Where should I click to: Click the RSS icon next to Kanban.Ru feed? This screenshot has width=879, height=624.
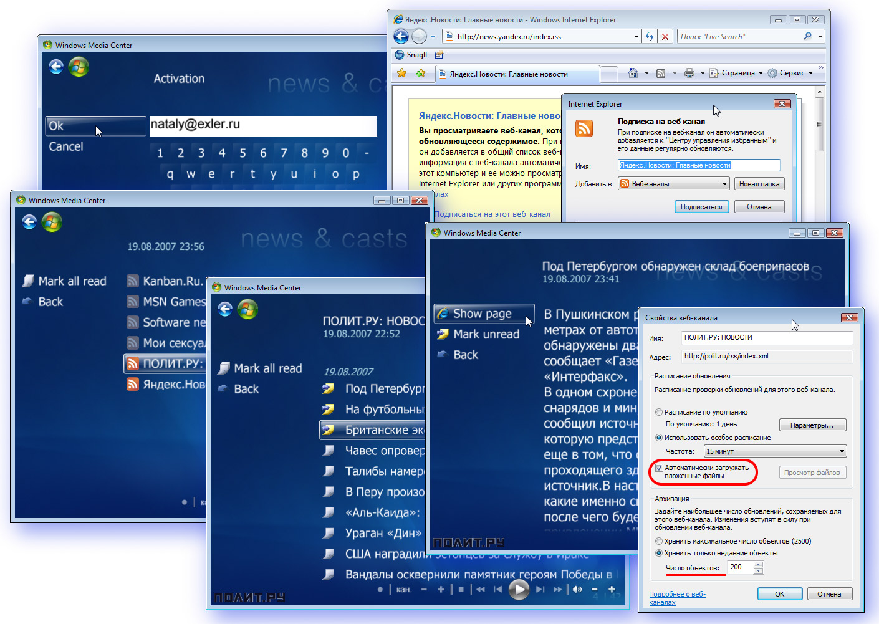133,281
